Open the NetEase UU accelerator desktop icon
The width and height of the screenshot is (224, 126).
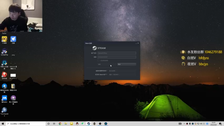(4, 65)
